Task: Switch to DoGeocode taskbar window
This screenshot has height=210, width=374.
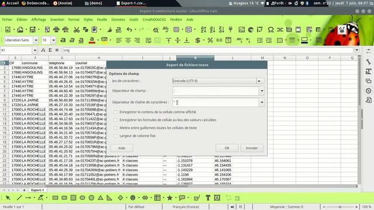Action: pyautogui.click(x=35, y=3)
